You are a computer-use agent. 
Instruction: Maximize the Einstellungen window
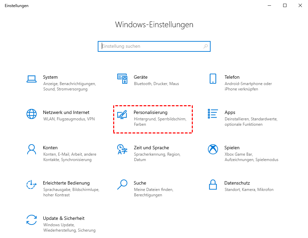(x=285, y=5)
